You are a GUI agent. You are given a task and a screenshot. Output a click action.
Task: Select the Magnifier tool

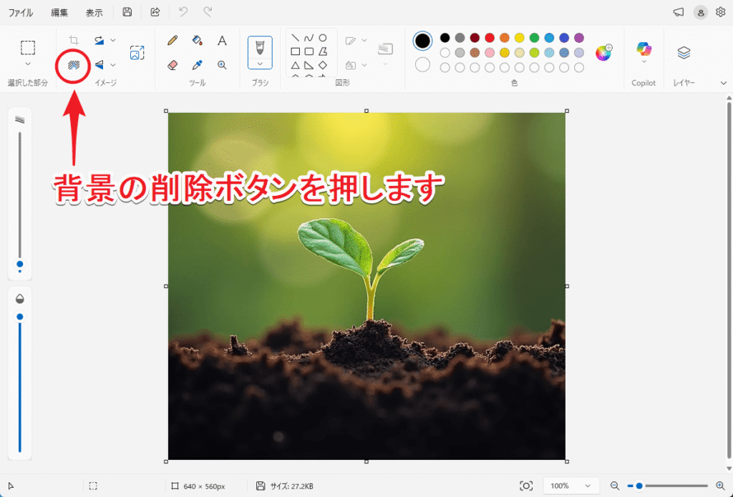[222, 65]
